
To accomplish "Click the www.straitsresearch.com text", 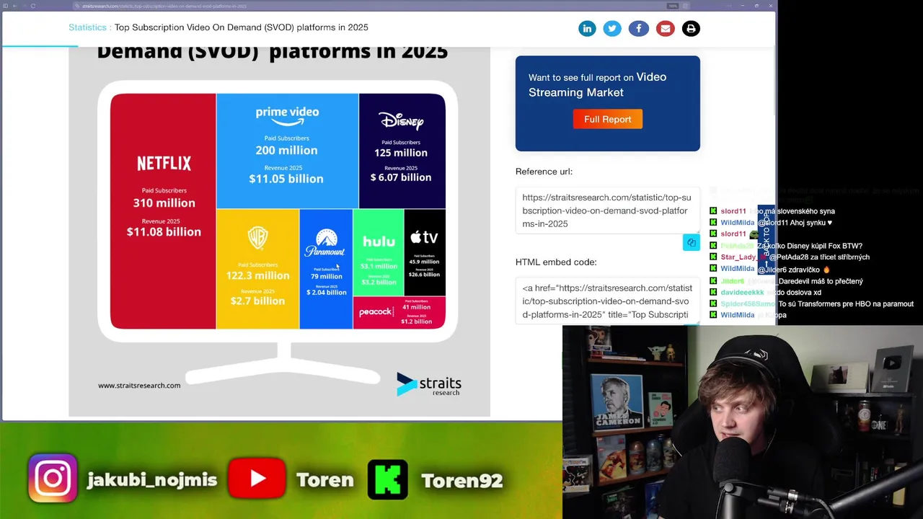I will (139, 385).
